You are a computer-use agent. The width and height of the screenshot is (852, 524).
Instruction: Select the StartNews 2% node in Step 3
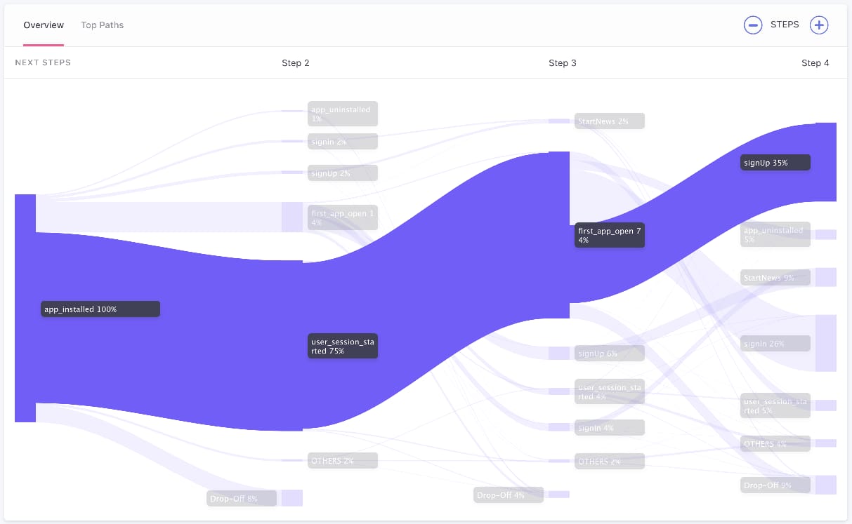pyautogui.click(x=609, y=121)
